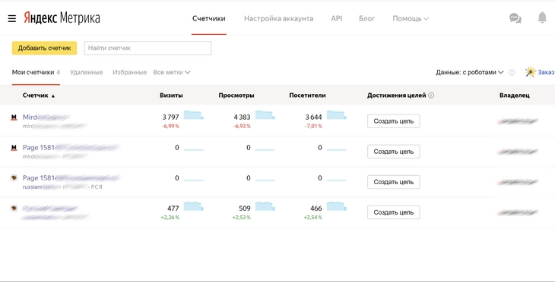Click the -6,93 % change value
The image size is (555, 282).
[242, 126]
